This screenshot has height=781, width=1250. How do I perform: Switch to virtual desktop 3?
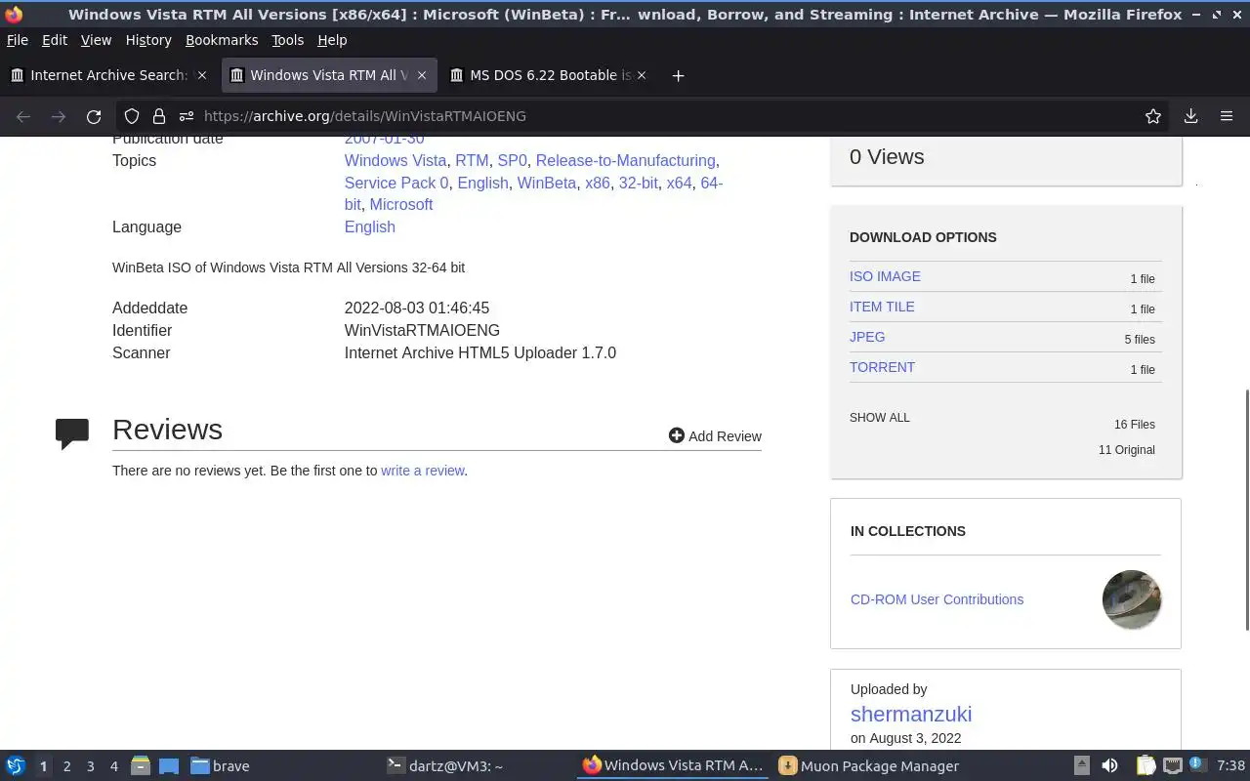(90, 766)
